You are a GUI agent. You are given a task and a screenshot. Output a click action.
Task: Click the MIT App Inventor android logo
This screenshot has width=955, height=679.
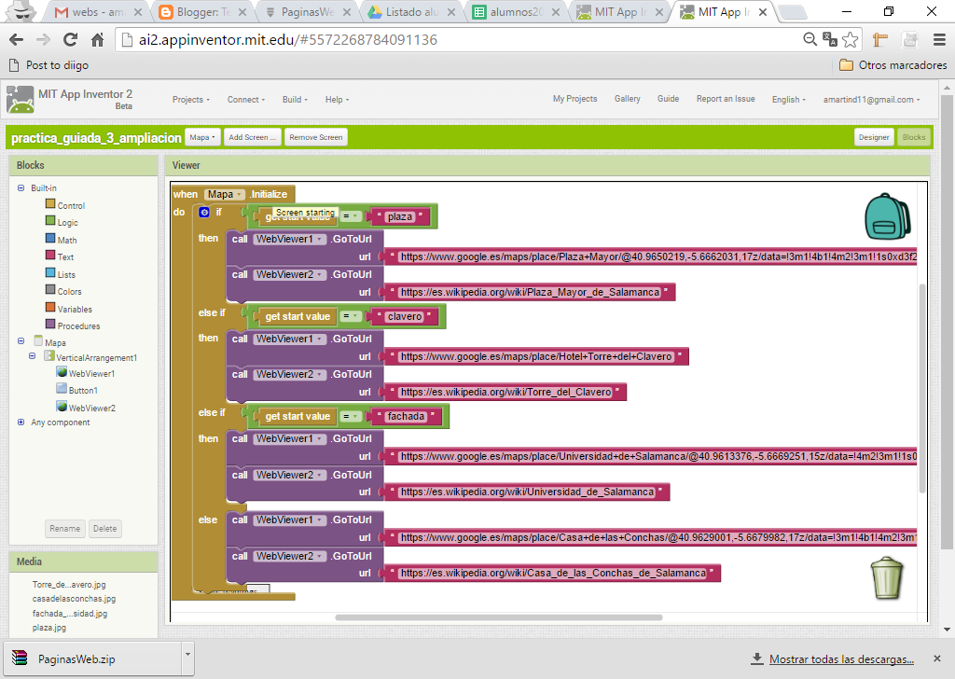pos(21,99)
